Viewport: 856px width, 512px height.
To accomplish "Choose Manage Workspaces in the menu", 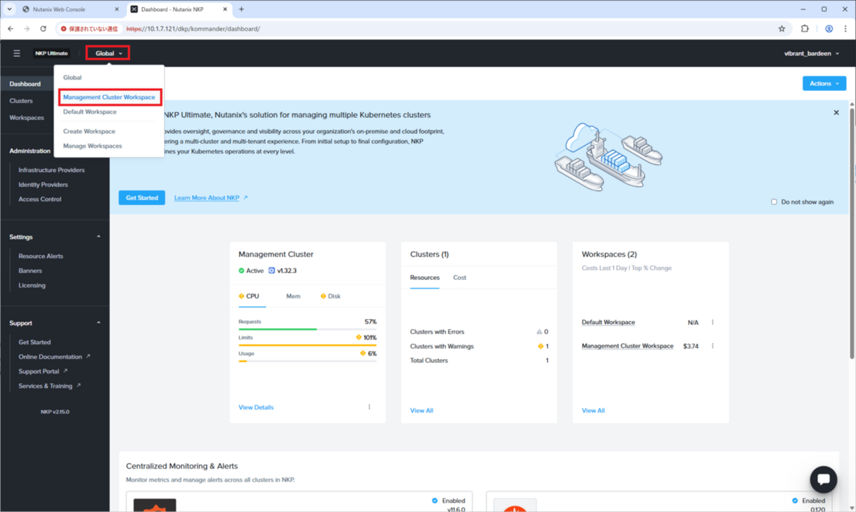I will [93, 146].
